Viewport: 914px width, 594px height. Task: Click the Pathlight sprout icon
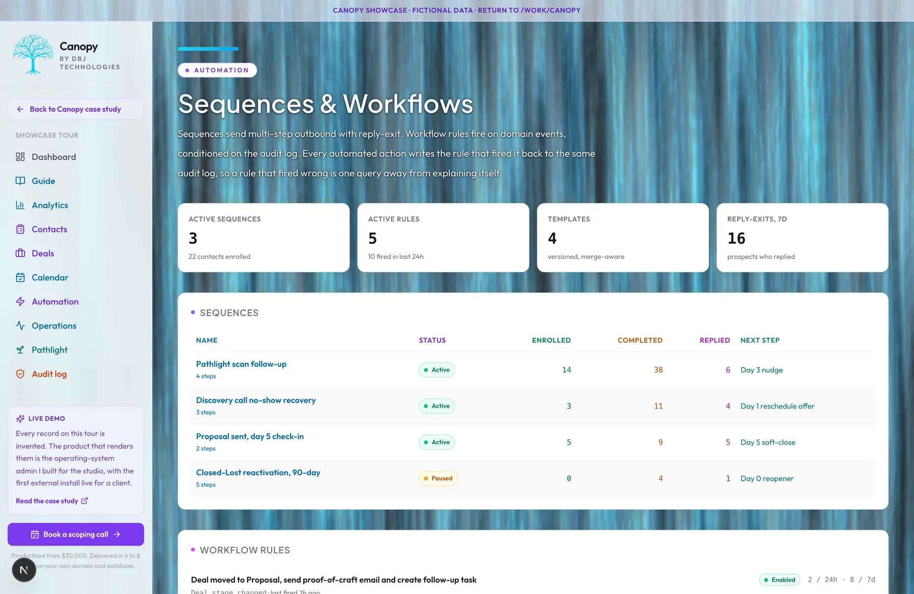(20, 350)
